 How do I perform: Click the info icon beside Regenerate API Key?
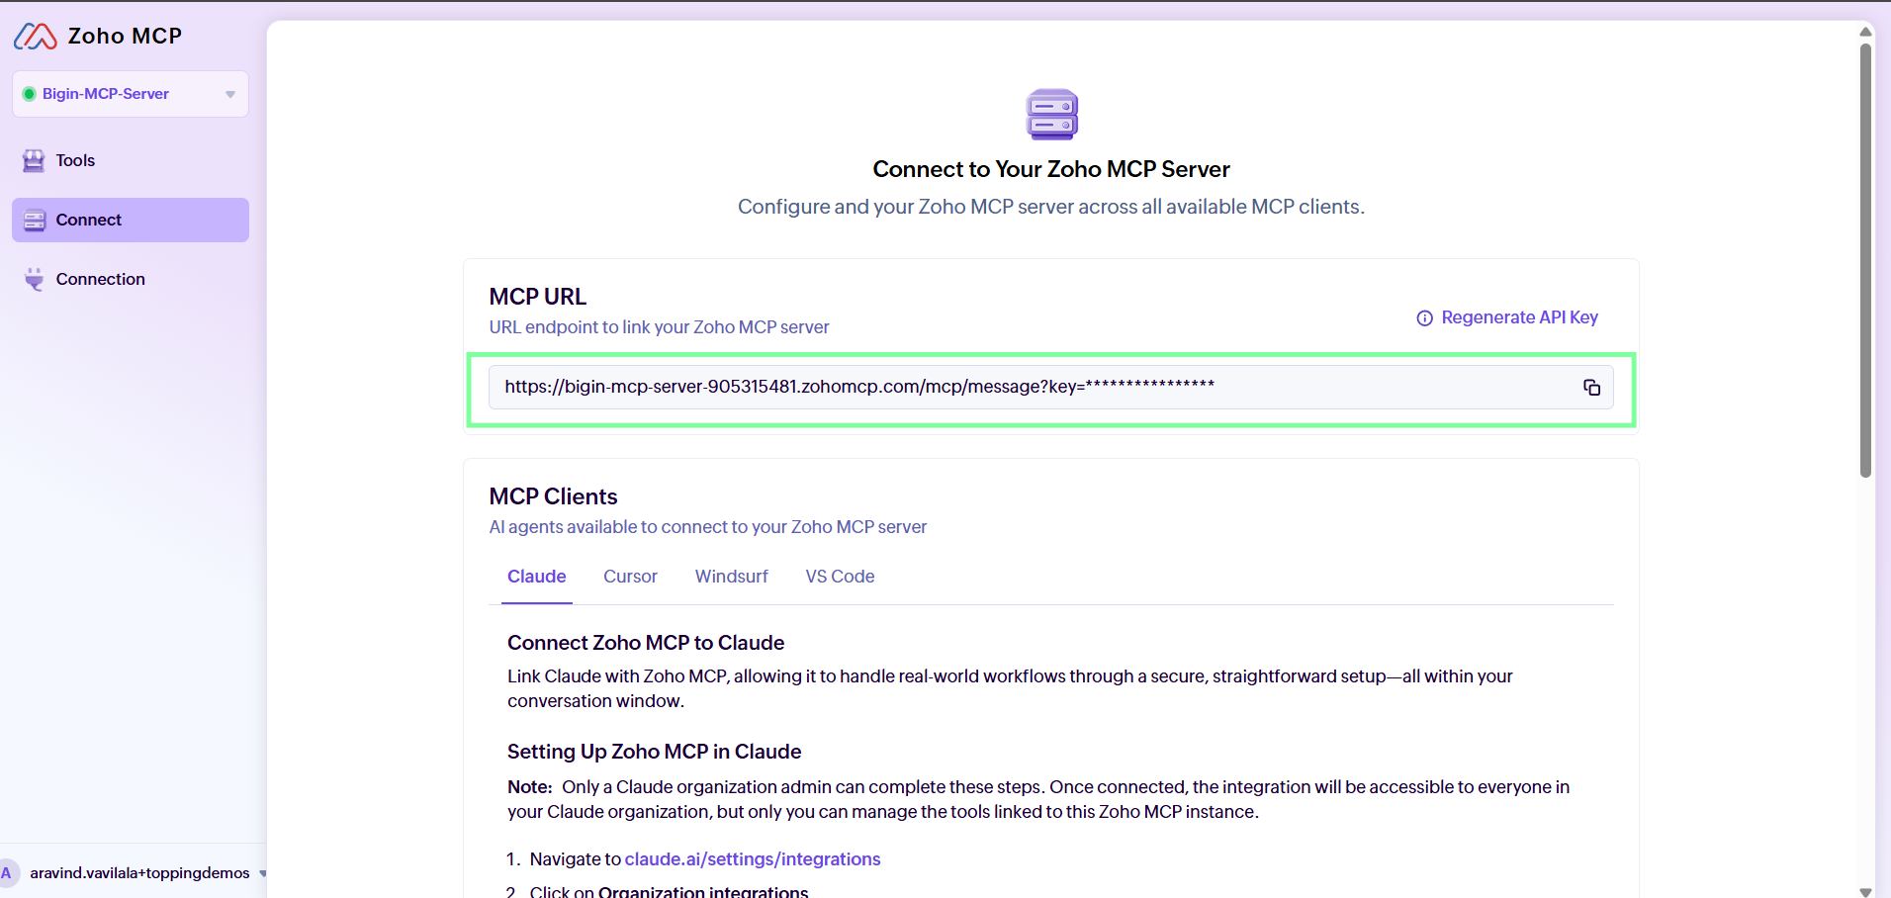point(1424,318)
